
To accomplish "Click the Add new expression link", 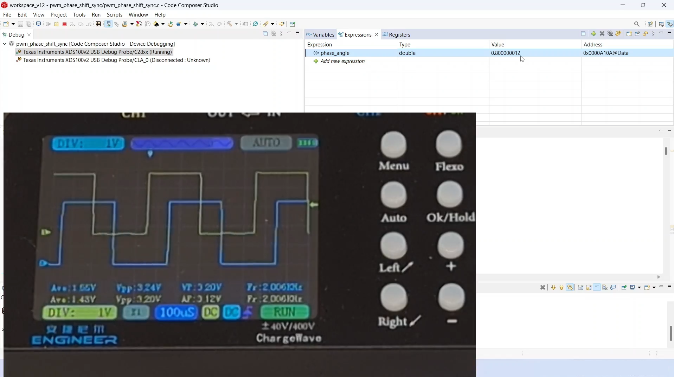I will (x=342, y=61).
